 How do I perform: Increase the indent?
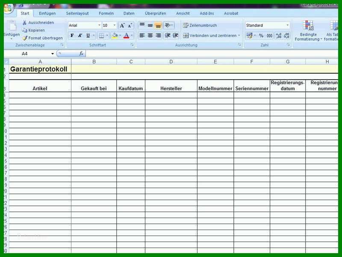click(x=175, y=36)
